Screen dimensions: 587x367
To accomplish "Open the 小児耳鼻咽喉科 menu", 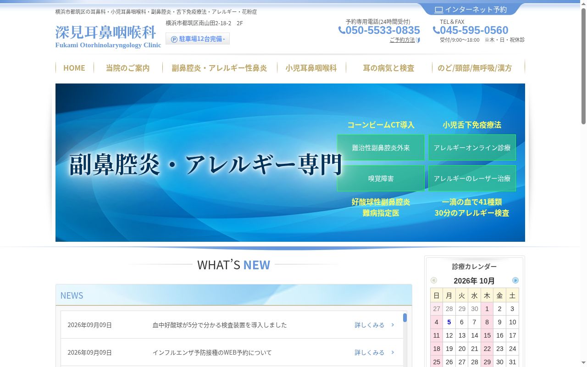I will point(311,68).
